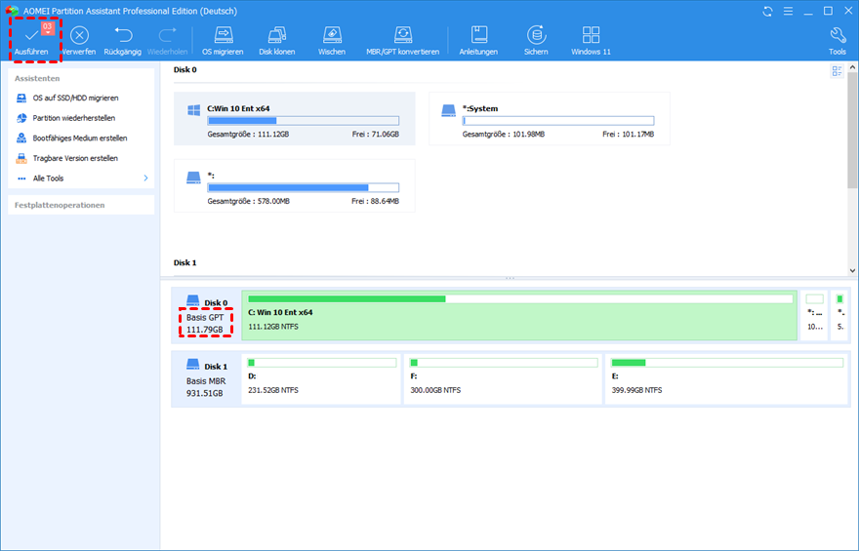The width and height of the screenshot is (859, 551).
Task: Click the E: partition usage bar
Action: 727,363
